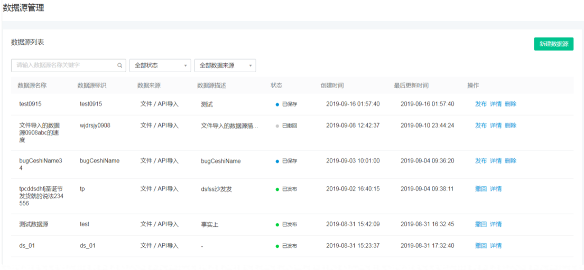Select the 测试数据源 name cell
The height and width of the screenshot is (270, 584).
33,224
